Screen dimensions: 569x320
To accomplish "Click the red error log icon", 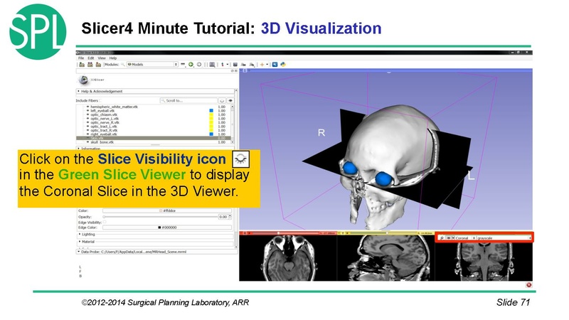I will coord(528,285).
